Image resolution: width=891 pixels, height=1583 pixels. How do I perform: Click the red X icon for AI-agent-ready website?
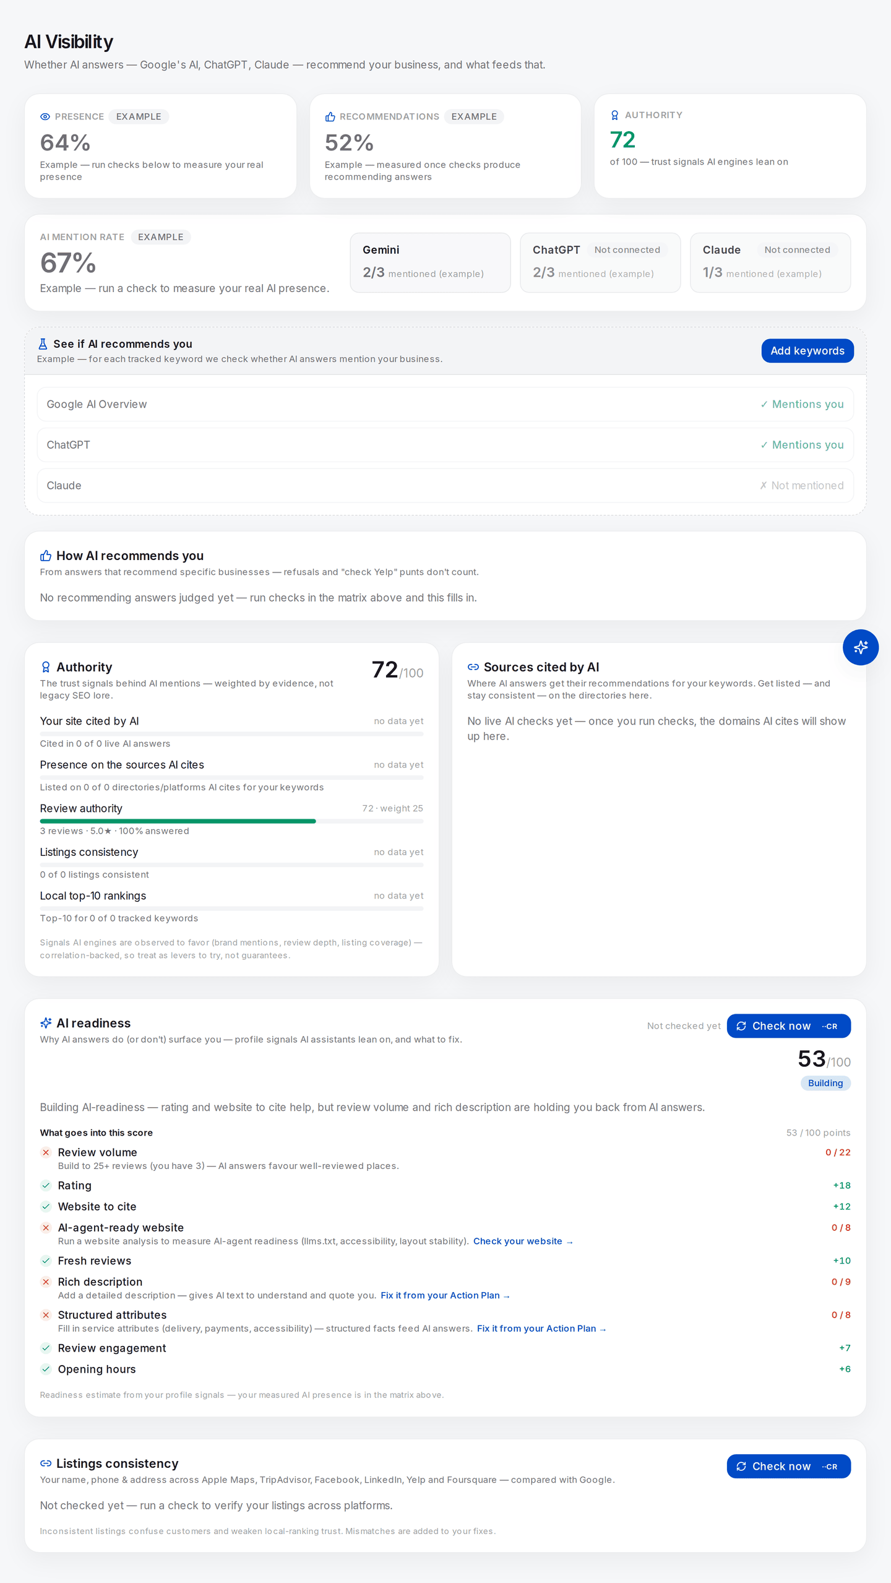coord(46,1227)
